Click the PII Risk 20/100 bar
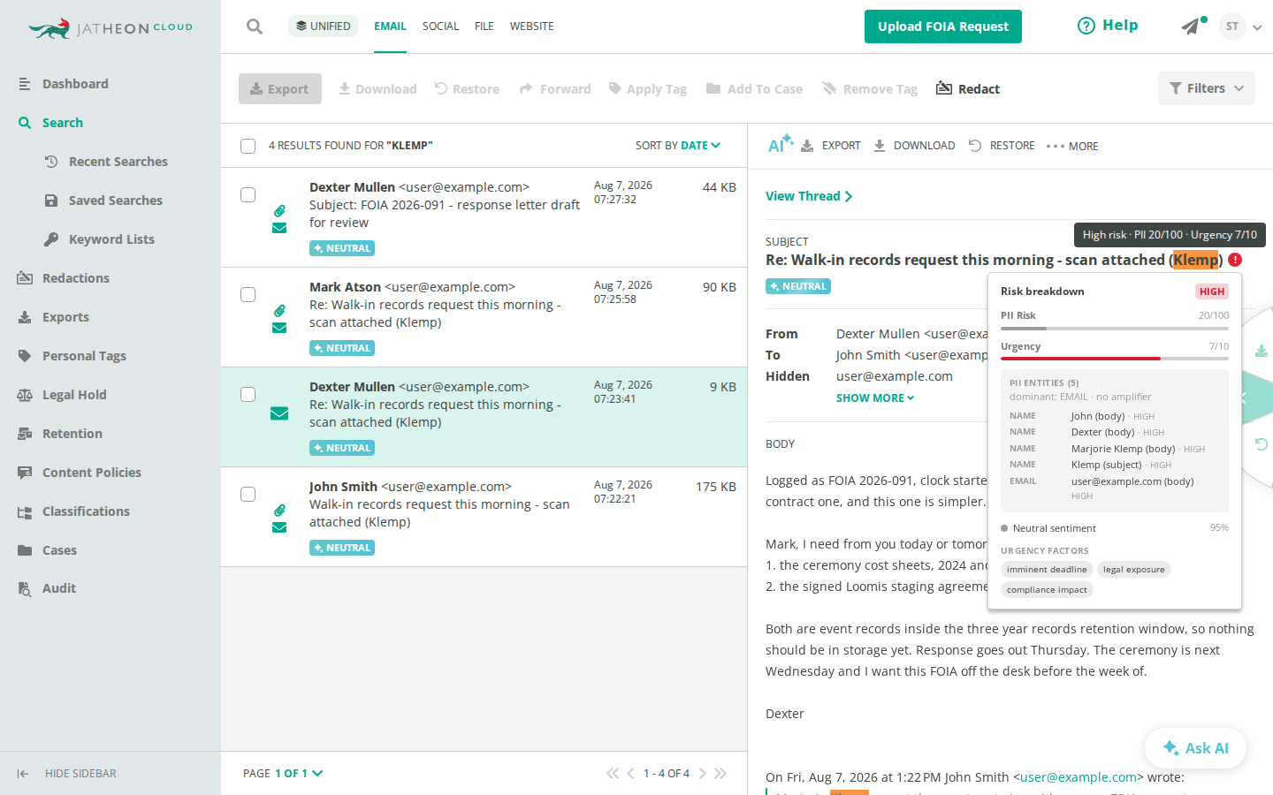The height and width of the screenshot is (795, 1273). (1115, 328)
